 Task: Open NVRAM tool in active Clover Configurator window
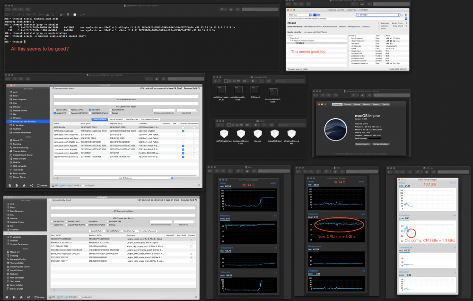[17, 163]
